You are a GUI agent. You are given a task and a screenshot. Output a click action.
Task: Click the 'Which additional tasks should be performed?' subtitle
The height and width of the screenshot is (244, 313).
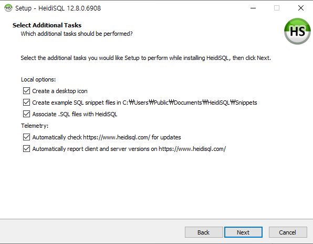77,34
